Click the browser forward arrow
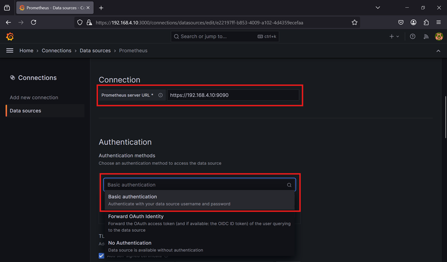 pyautogui.click(x=21, y=22)
